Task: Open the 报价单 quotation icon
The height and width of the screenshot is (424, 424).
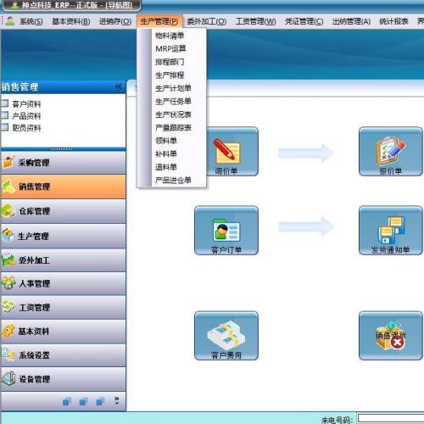Action: 390,152
